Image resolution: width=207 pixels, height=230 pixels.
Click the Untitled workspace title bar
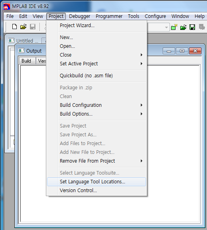(27, 41)
